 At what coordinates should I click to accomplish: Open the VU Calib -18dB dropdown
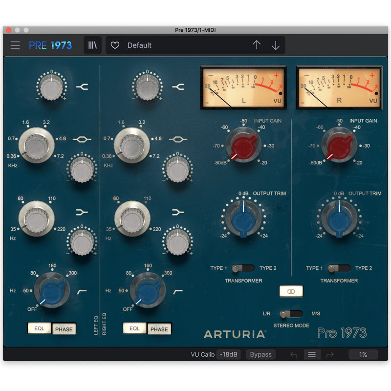pyautogui.click(x=228, y=354)
